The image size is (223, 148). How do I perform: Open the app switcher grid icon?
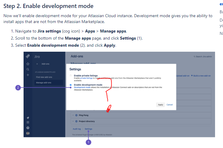click(28, 122)
